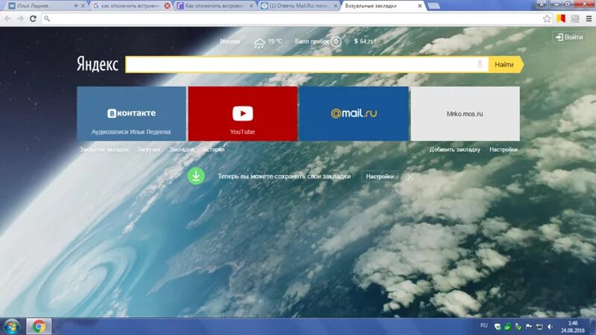Viewport: 596px width, 335px height.
Task: Open the antivirus shield tray icon
Action: point(497,327)
